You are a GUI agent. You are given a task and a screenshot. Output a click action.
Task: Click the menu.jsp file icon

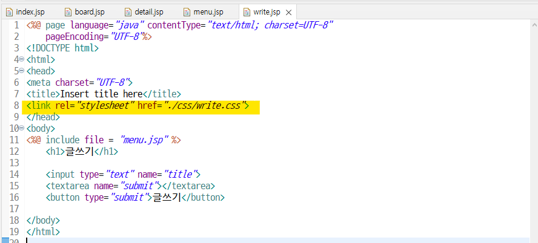[x=187, y=12]
